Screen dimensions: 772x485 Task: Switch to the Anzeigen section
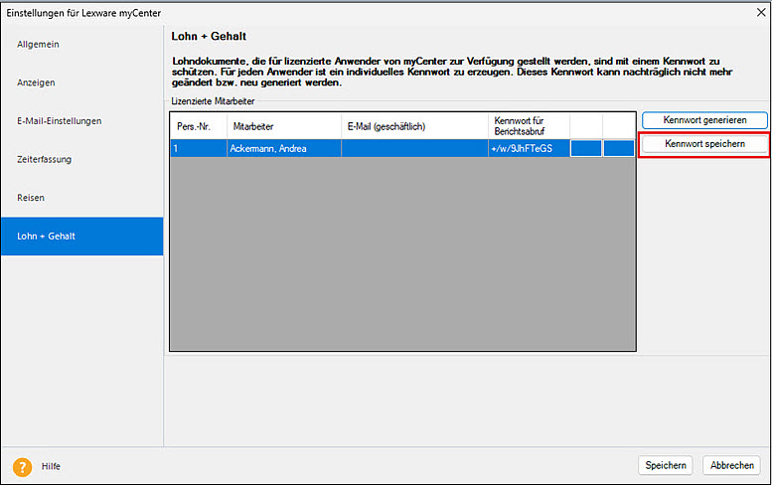tap(37, 82)
